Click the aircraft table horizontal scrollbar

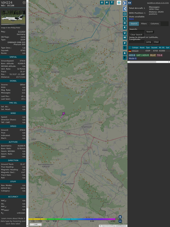pyautogui.click(x=149, y=62)
